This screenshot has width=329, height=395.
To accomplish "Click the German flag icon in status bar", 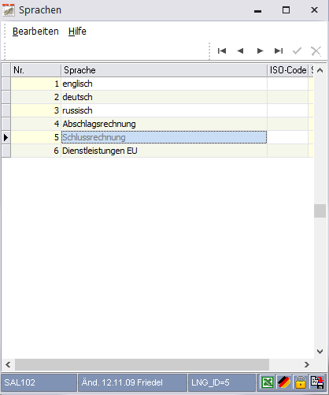I will (x=284, y=382).
